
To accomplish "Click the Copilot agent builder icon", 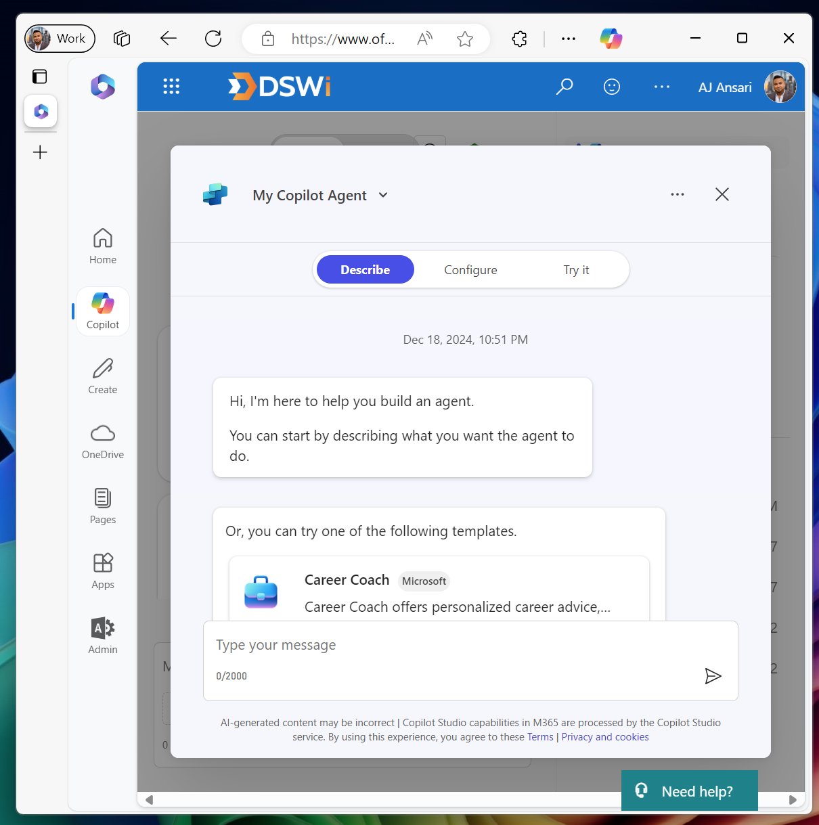I will coord(215,195).
